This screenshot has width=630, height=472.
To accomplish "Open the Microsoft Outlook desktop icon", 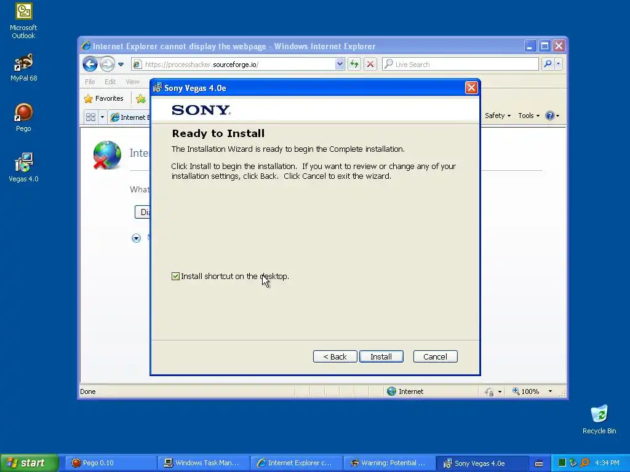I will [x=23, y=20].
